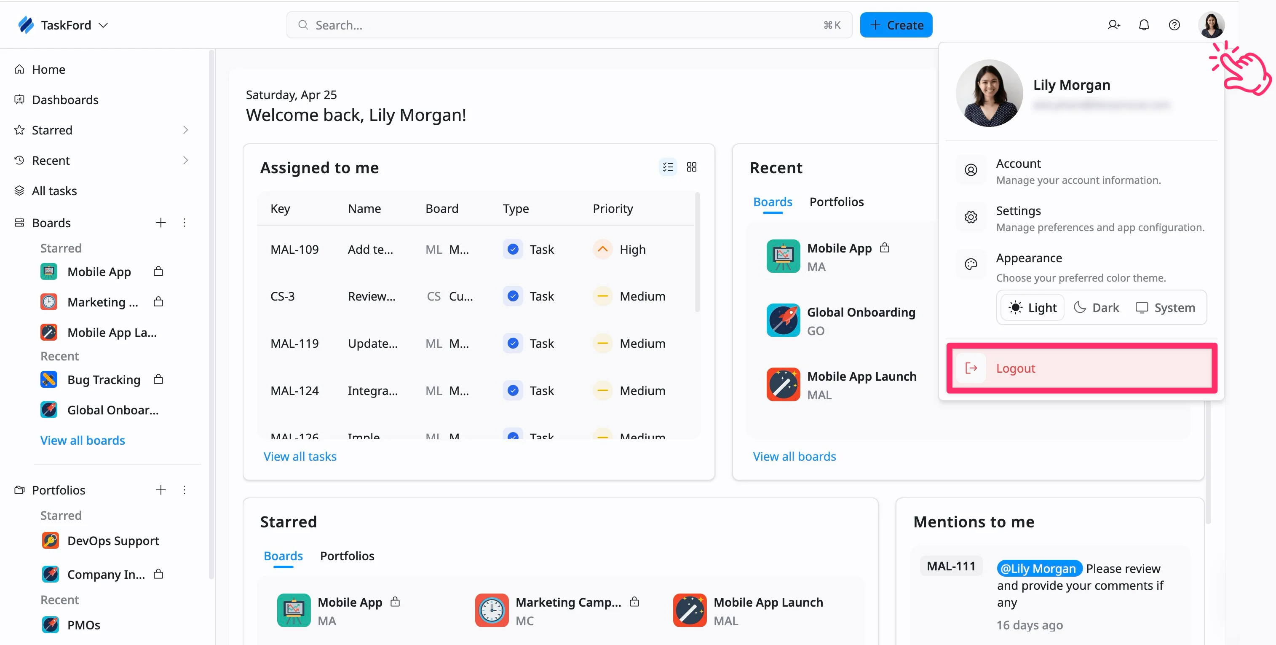This screenshot has height=645, width=1276.
Task: Open the help question mark icon
Action: pyautogui.click(x=1174, y=25)
